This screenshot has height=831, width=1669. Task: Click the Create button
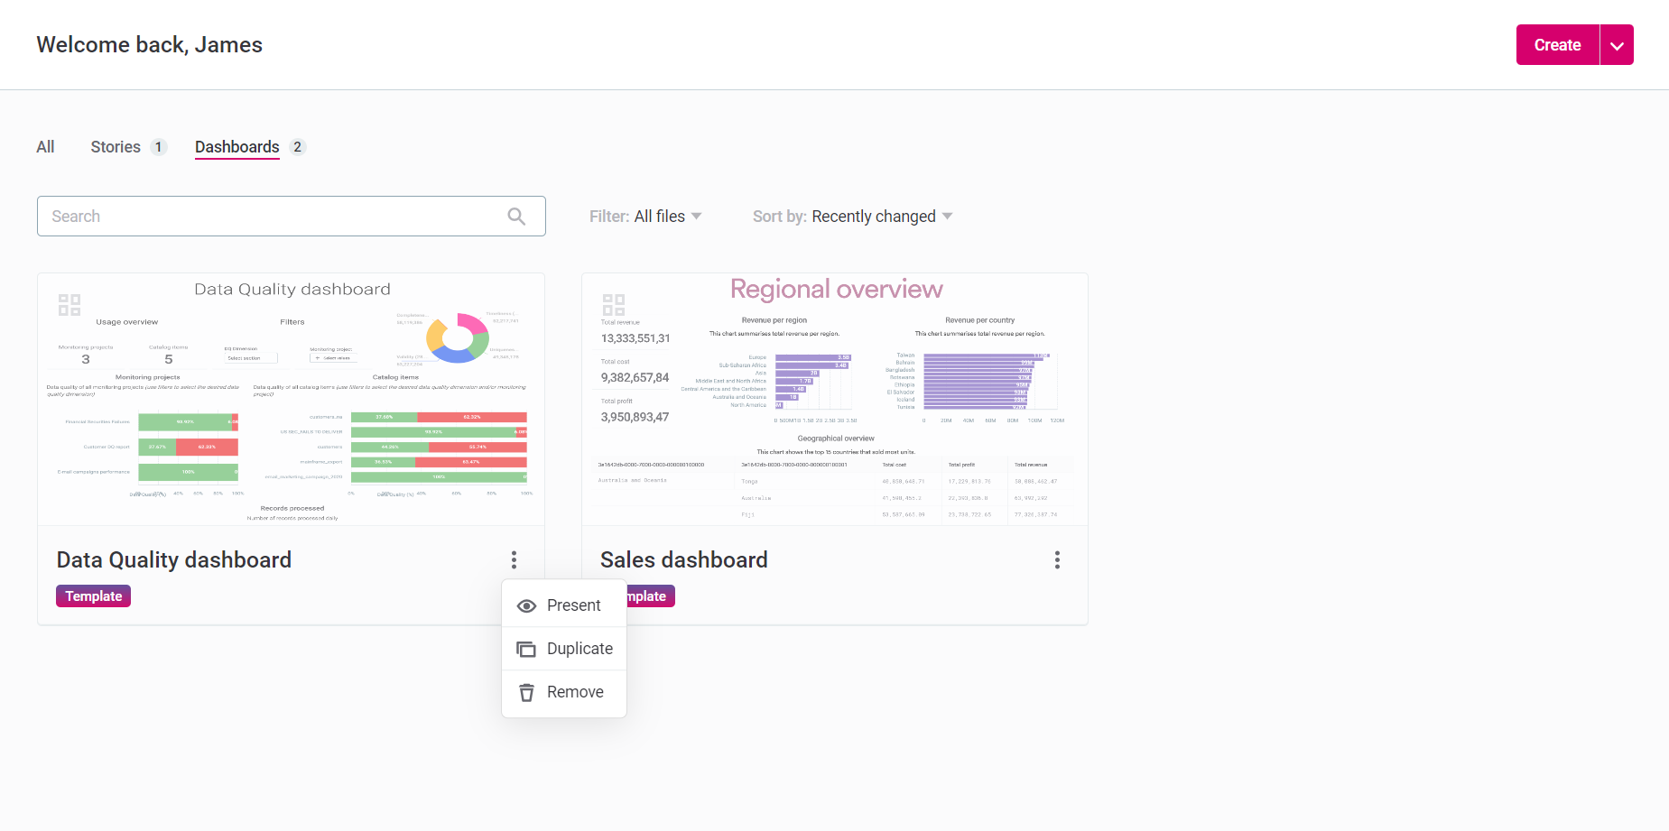(x=1556, y=44)
